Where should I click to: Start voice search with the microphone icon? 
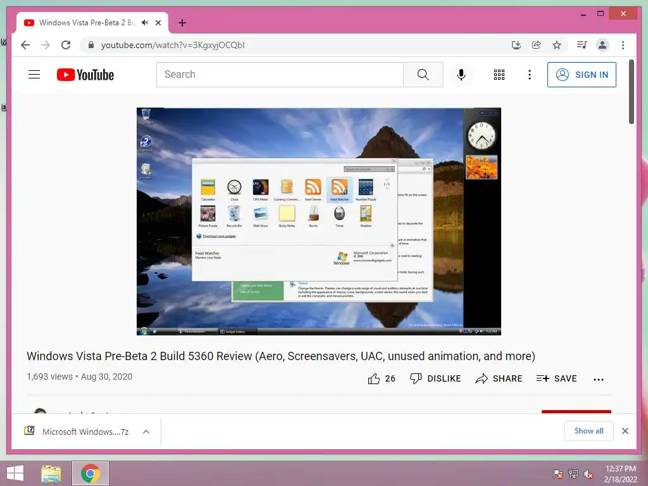click(x=461, y=75)
